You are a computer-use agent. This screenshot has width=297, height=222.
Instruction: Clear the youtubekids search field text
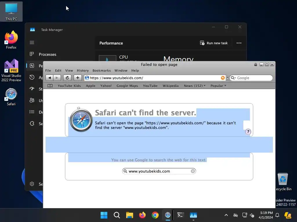click(193, 171)
